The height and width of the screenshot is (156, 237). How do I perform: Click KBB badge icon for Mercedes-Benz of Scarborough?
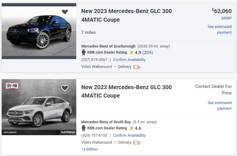[x=84, y=52]
